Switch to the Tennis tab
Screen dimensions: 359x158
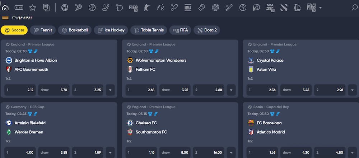click(x=43, y=30)
